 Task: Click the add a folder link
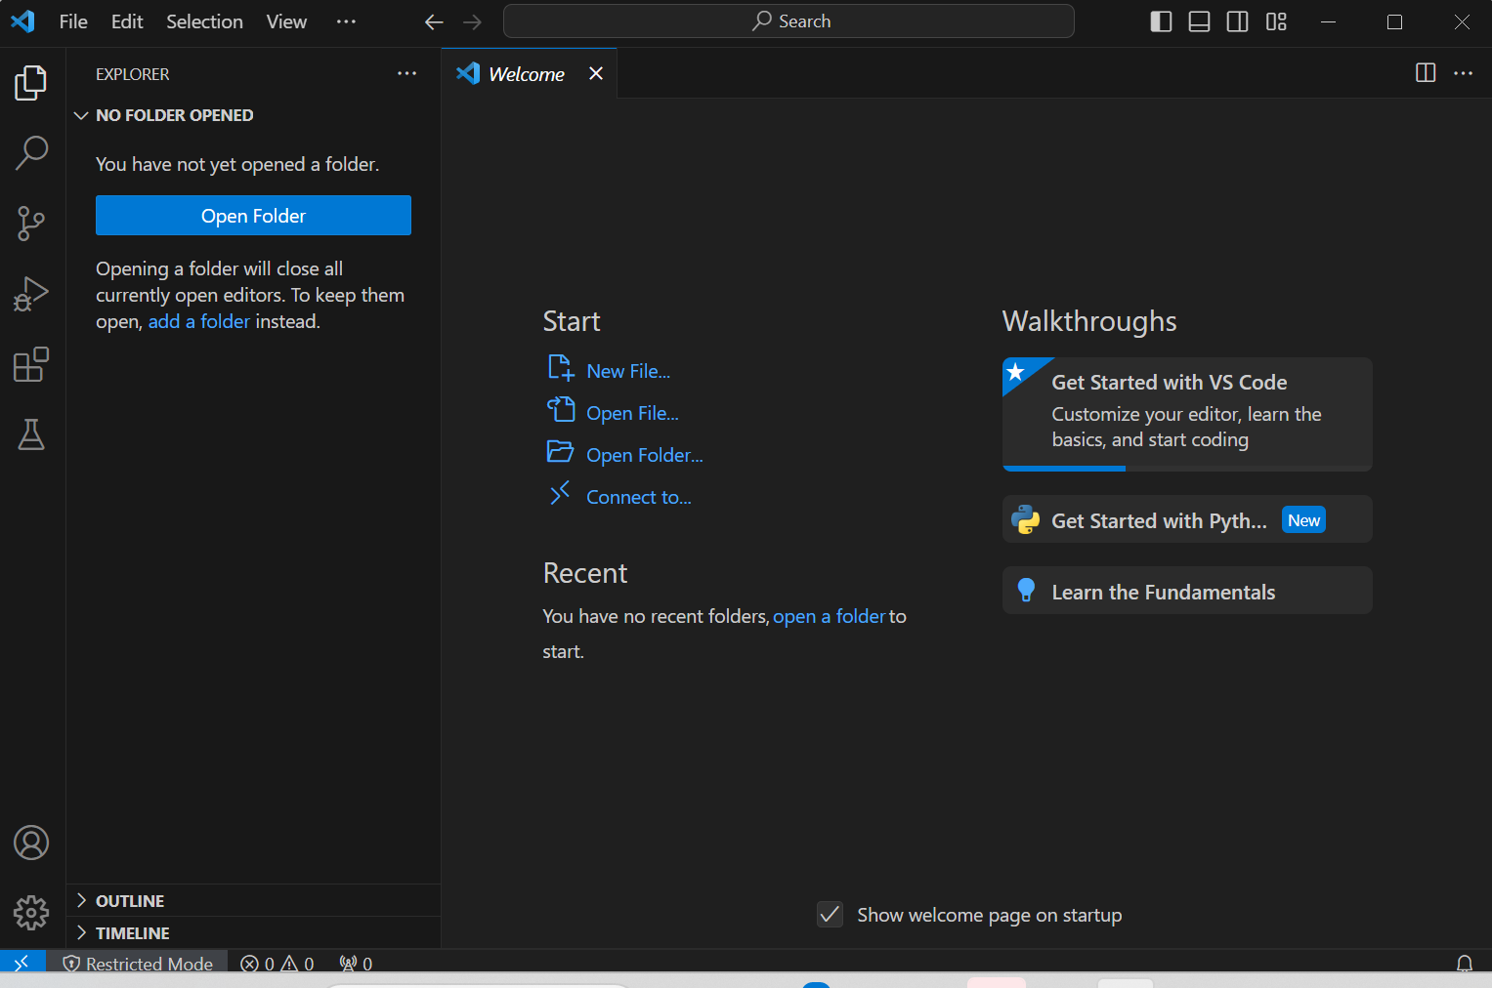[199, 321]
